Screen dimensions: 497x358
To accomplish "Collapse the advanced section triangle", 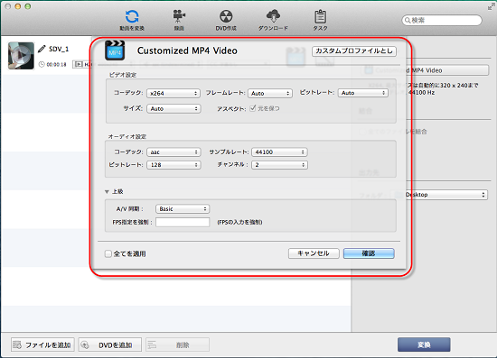I will point(107,192).
